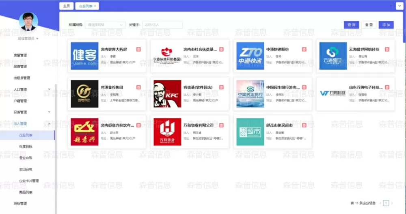Screen dimensions: 406x214
Task: Focus the 关键字 search input
Action: [162, 25]
